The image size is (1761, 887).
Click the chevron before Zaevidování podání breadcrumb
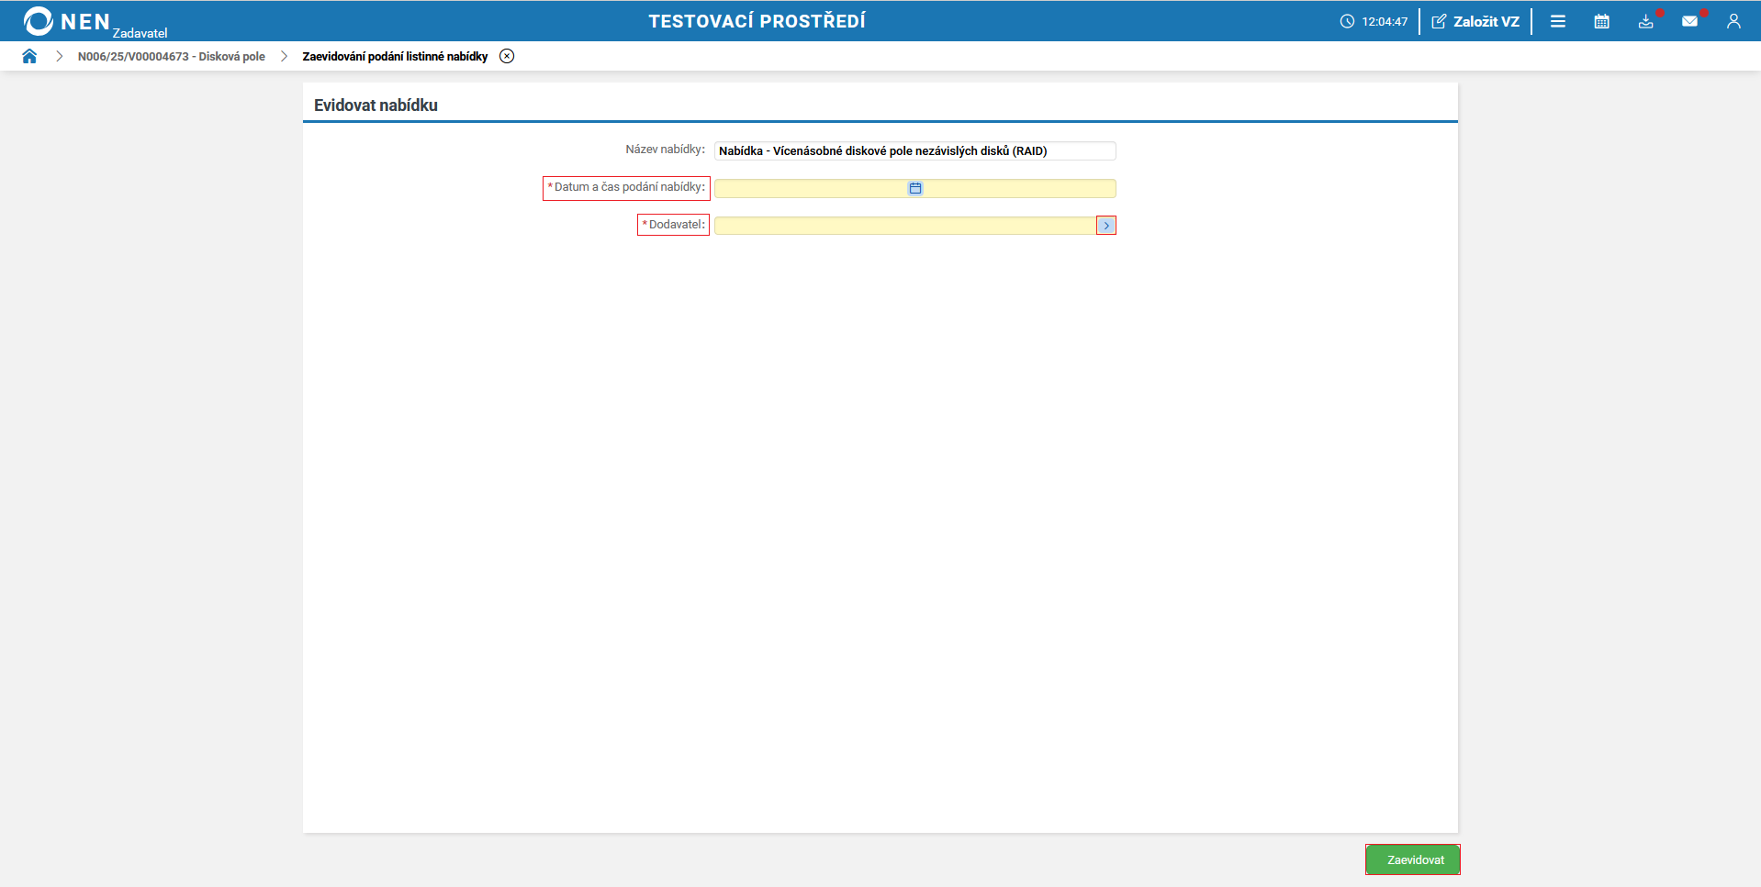[284, 56]
